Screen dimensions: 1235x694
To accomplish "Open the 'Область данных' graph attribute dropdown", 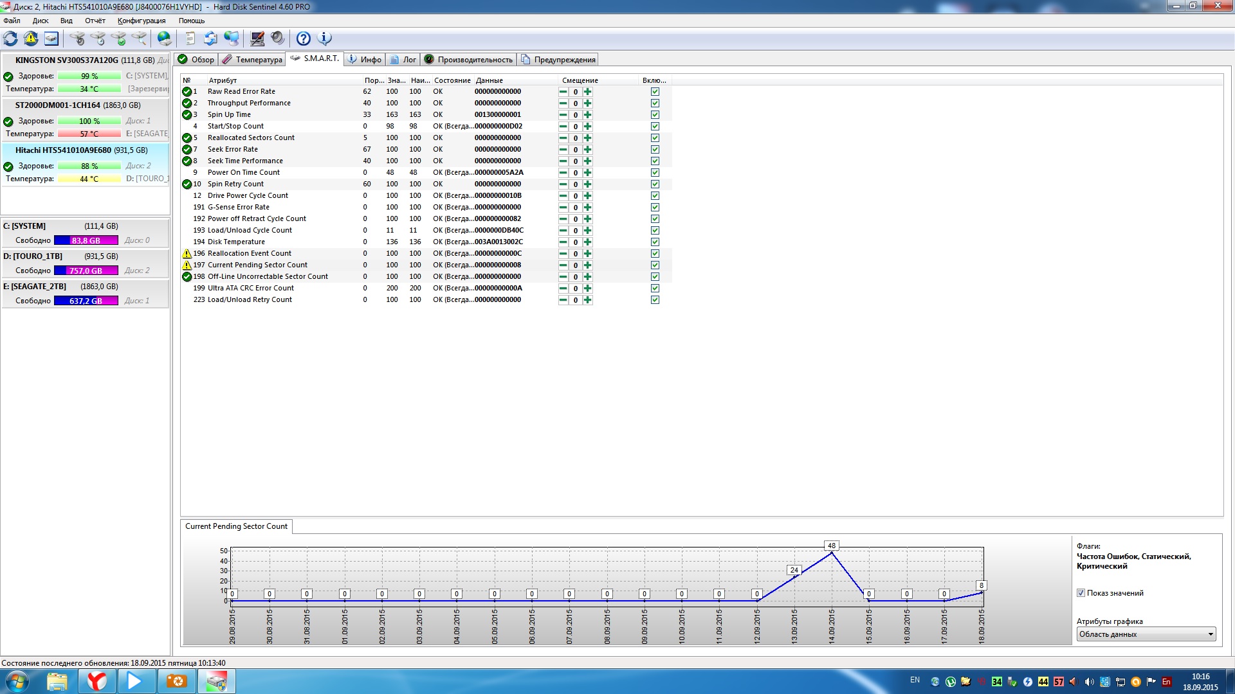I will tap(1146, 634).
